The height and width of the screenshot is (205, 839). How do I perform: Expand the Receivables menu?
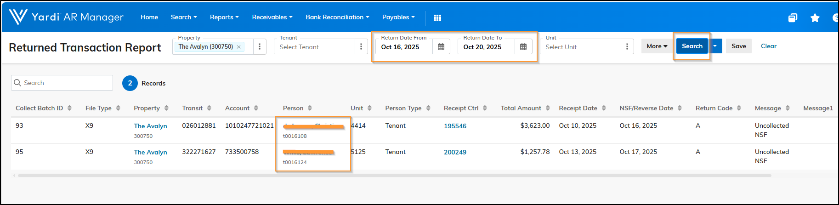pos(272,17)
